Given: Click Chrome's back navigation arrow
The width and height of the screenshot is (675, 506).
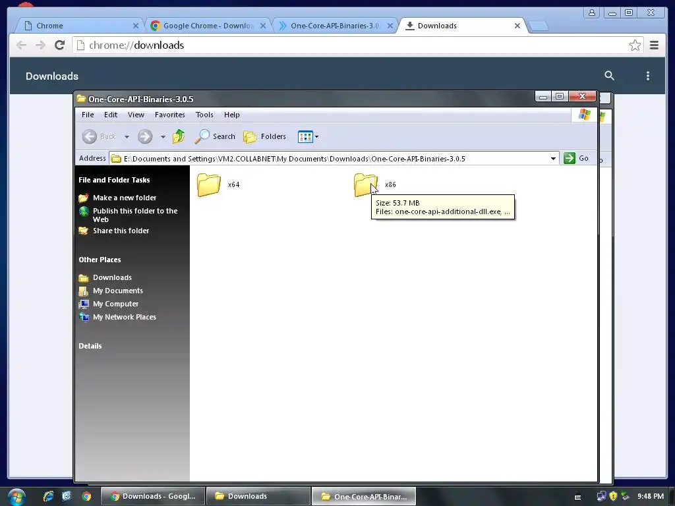Looking at the screenshot, I should click(21, 45).
